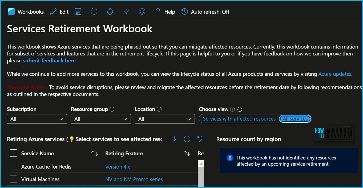Viewport: 363px width, 188px height.
Task: Open the NV and NV_Promo series link
Action: click(x=134, y=179)
